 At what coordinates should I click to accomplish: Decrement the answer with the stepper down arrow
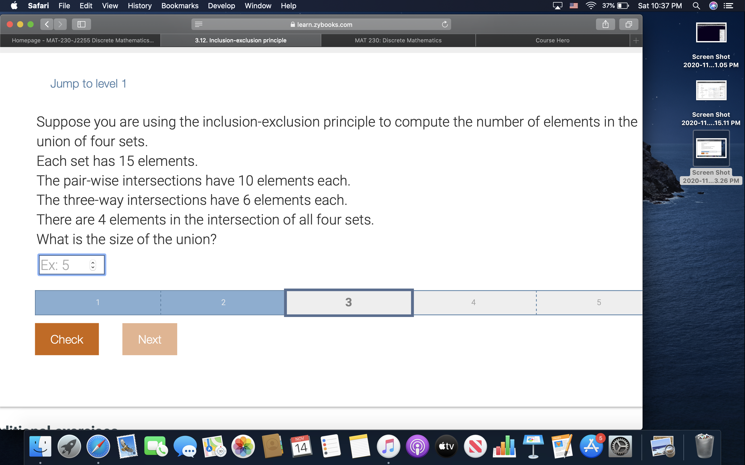[92, 268]
